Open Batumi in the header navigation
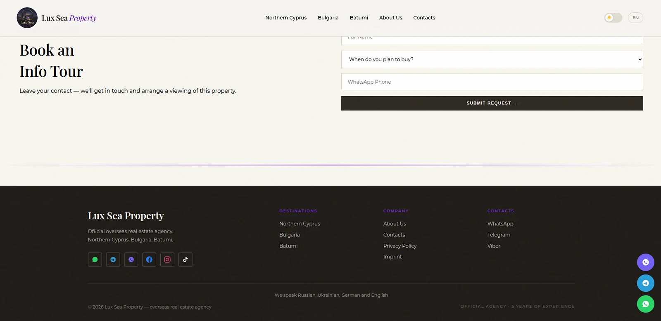Image resolution: width=661 pixels, height=321 pixels. (x=359, y=18)
